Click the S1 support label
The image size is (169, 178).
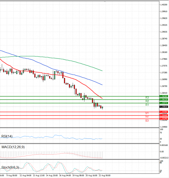click(147, 113)
